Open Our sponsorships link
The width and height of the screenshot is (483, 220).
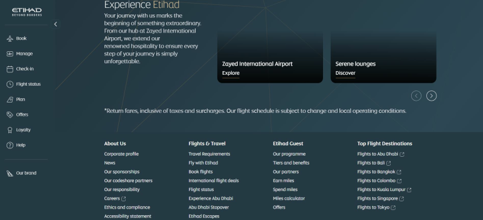click(122, 172)
